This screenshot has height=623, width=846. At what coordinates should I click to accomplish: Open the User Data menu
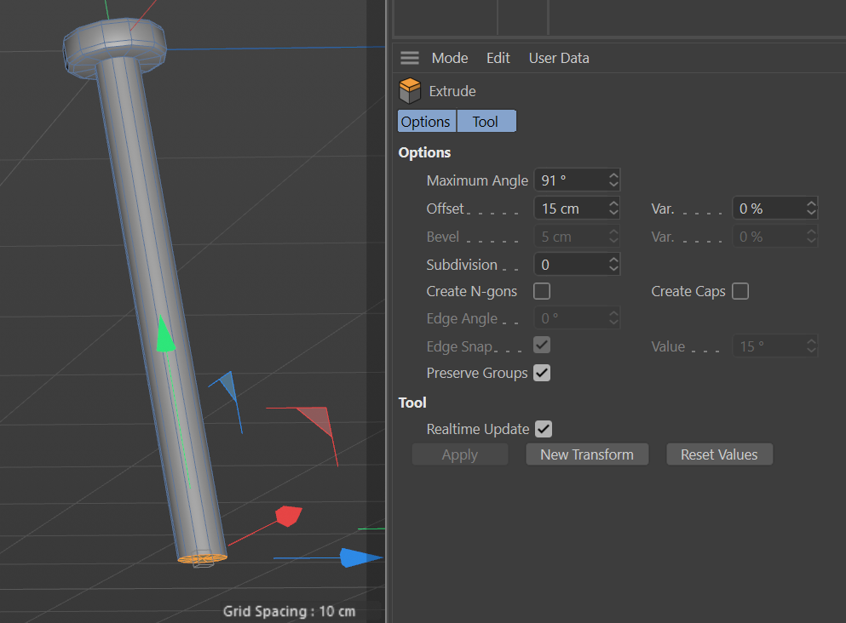559,58
